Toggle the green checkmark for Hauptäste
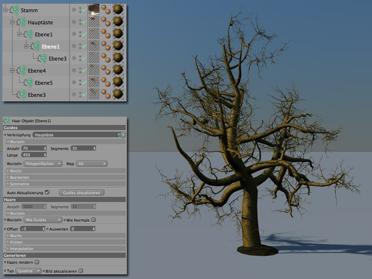Screen dimensions: 372x279 tap(84, 22)
